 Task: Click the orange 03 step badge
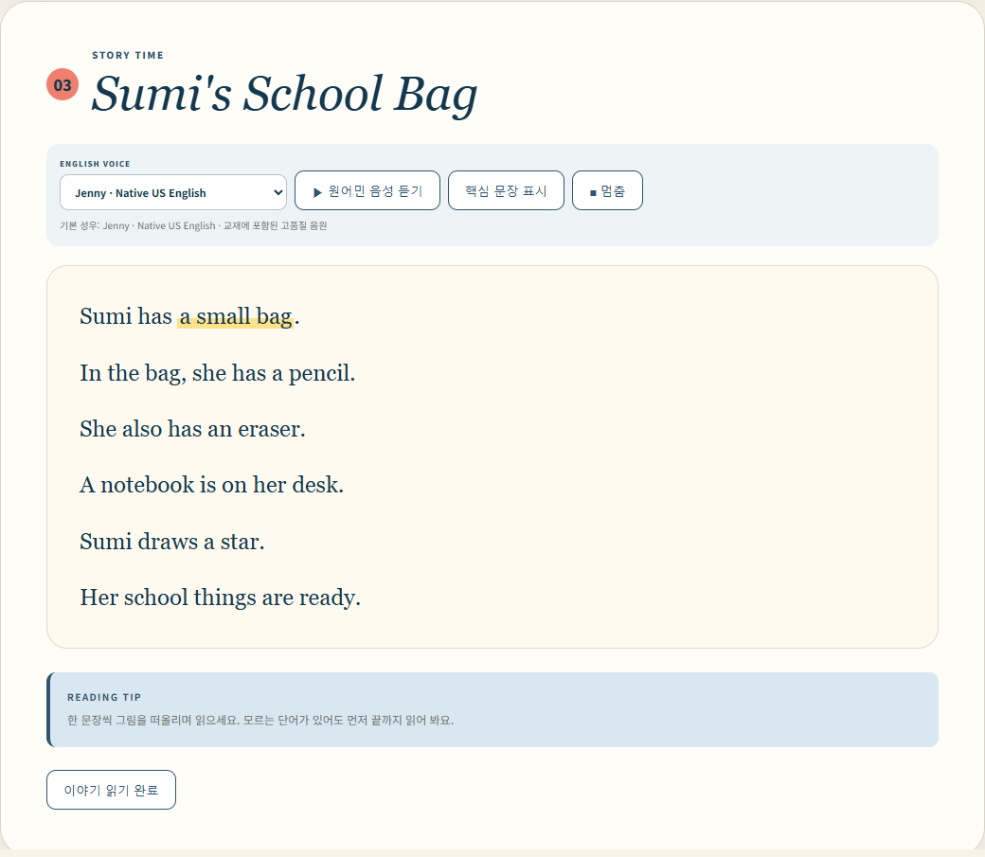coord(63,85)
